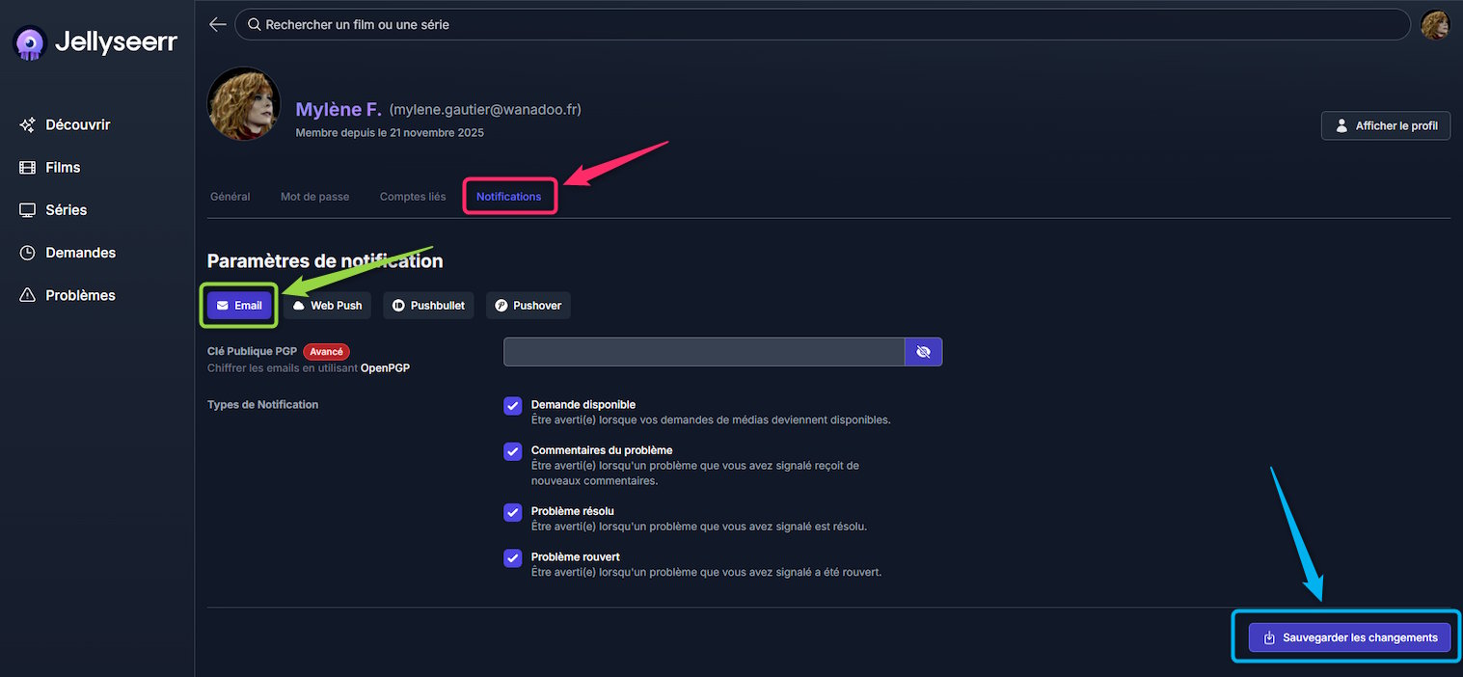Click Sauvegarder les changements button
Image resolution: width=1463 pixels, height=677 pixels.
[1349, 637]
